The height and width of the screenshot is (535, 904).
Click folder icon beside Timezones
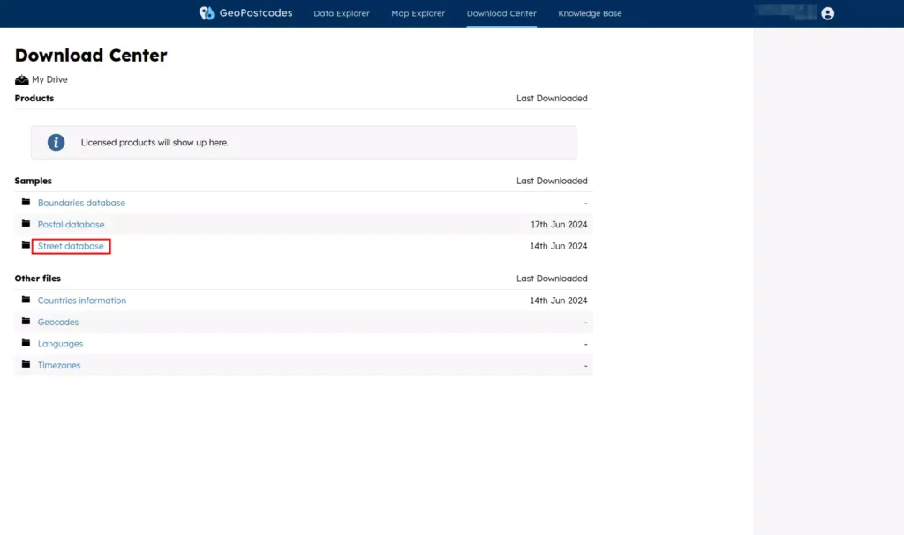tap(26, 365)
